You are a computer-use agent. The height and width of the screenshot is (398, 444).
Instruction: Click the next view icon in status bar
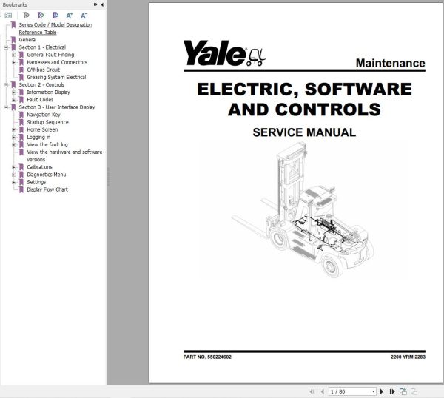[414, 391]
